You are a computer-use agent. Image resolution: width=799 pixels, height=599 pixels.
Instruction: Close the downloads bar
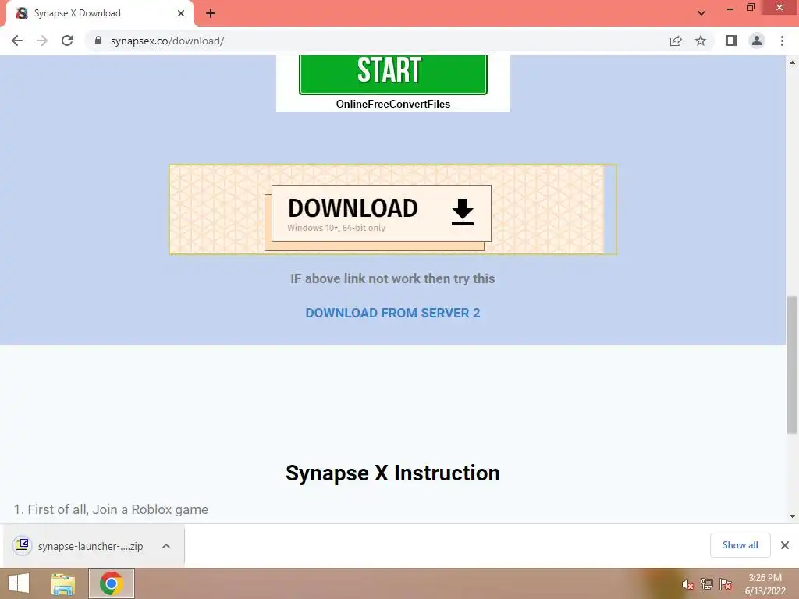785,545
